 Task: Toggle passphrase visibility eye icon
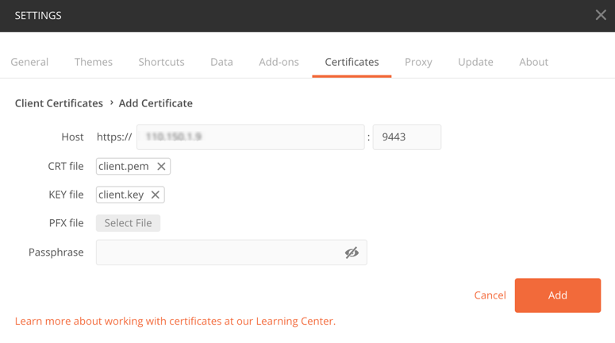pyautogui.click(x=352, y=252)
